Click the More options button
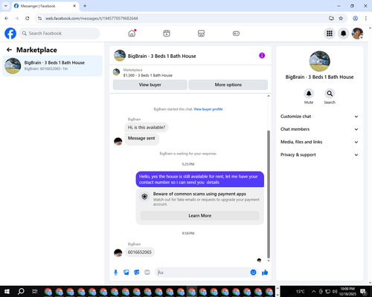 pyautogui.click(x=228, y=85)
